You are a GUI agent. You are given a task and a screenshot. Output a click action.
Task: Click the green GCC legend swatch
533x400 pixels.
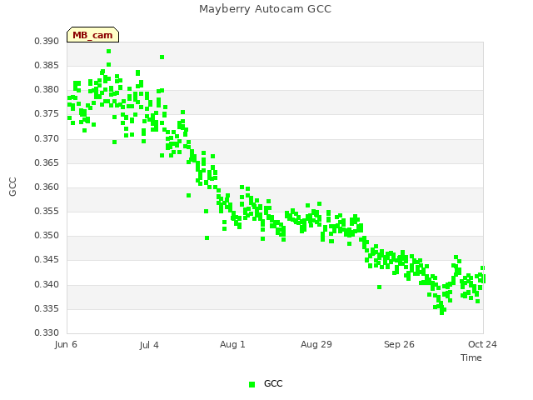[x=252, y=384]
